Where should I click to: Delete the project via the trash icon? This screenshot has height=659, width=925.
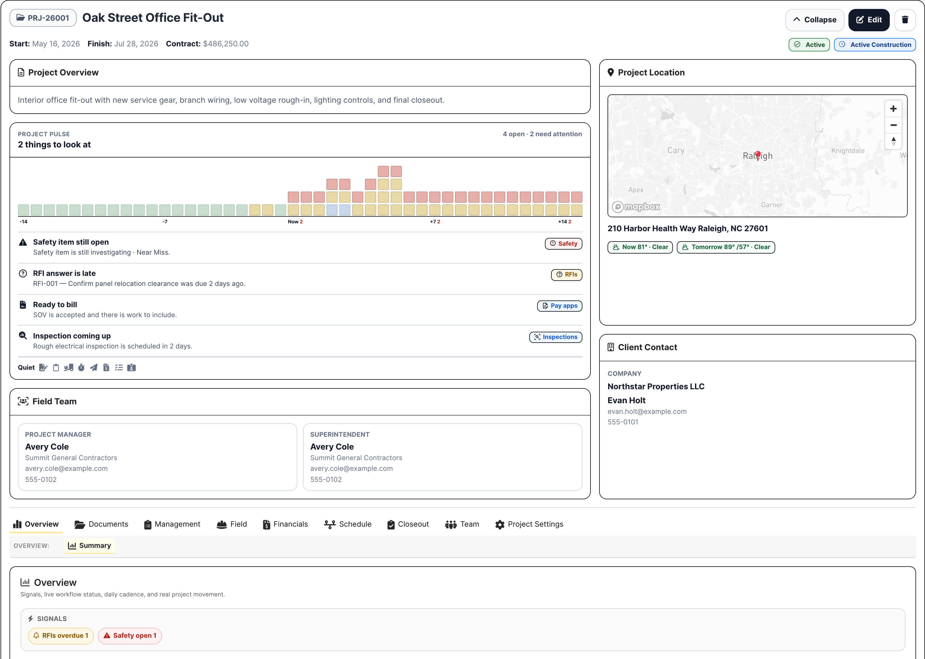tap(905, 20)
